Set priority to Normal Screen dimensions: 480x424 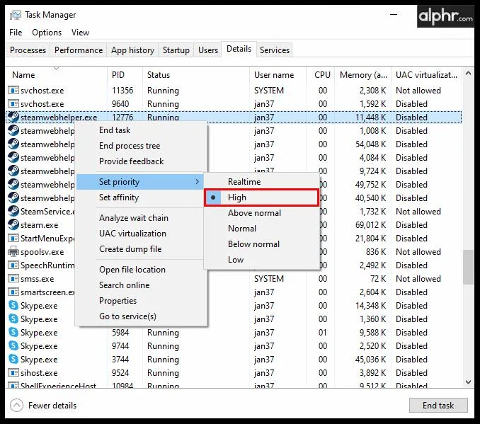pos(261,229)
